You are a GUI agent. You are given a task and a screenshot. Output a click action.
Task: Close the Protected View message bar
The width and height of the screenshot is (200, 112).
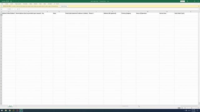click(199, 6)
